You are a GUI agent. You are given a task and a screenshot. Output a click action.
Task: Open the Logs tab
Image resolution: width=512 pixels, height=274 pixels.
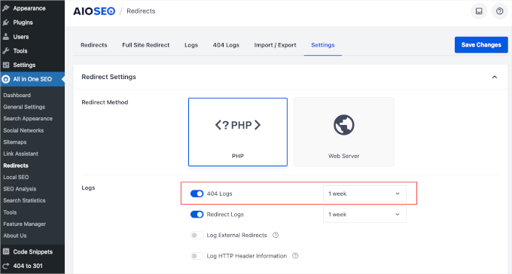click(191, 45)
